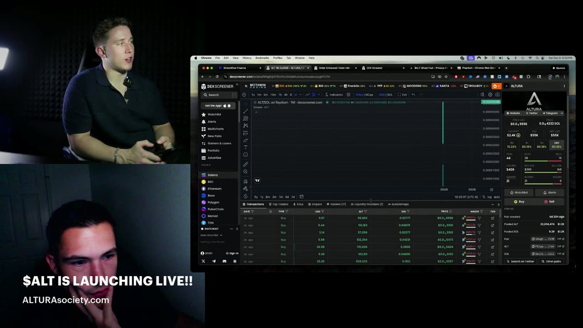583x328 pixels.
Task: Open Alerts in the sidebar
Action: [209, 122]
